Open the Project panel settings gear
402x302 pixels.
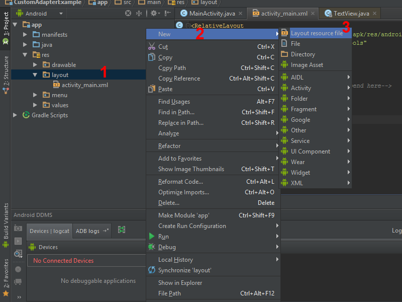(154, 13)
